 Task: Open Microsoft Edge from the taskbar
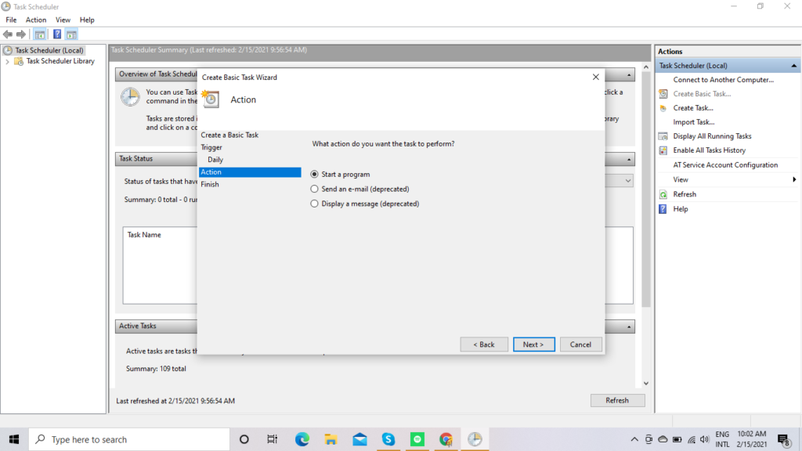click(x=302, y=439)
